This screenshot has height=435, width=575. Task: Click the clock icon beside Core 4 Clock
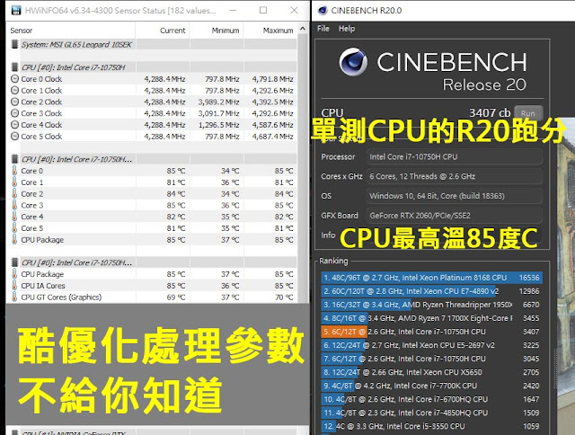(14, 125)
